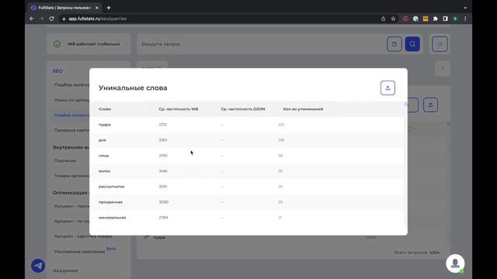Open Подбор категории in the sidebar
Viewport: 497px width, 279px height.
[x=71, y=84]
